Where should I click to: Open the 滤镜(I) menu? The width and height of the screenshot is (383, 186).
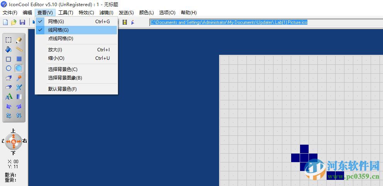click(106, 12)
